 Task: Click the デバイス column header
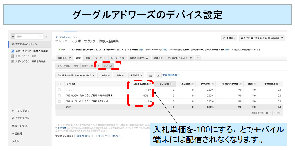point(71,84)
